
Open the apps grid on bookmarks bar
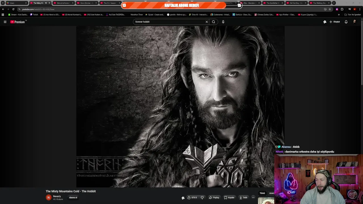coord(3,14)
